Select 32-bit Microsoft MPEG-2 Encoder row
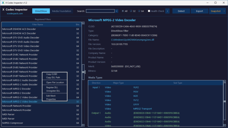Viewport: 228px width, 128px height. point(41,93)
